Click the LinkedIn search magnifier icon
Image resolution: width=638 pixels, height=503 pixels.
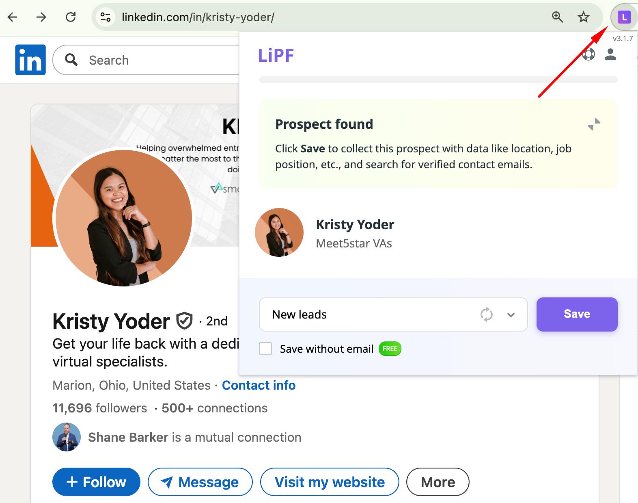click(x=71, y=60)
